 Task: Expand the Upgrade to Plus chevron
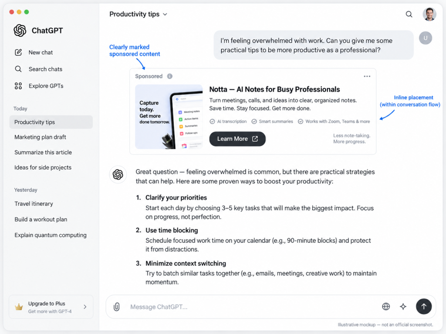point(85,307)
